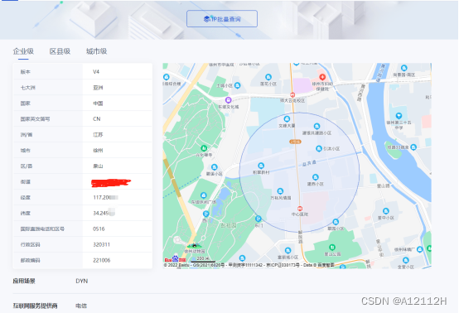Click the 师大云龙校区 metro station icon
Image resolution: width=459 pixels, height=313 pixels.
292,94
